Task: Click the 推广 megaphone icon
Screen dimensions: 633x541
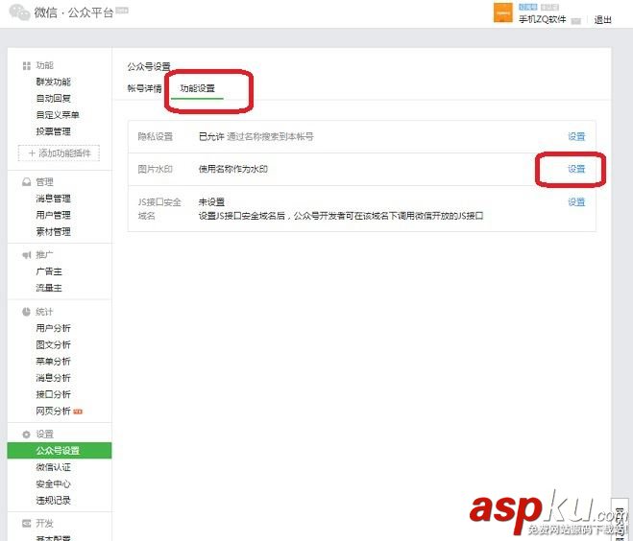Action: click(x=27, y=255)
